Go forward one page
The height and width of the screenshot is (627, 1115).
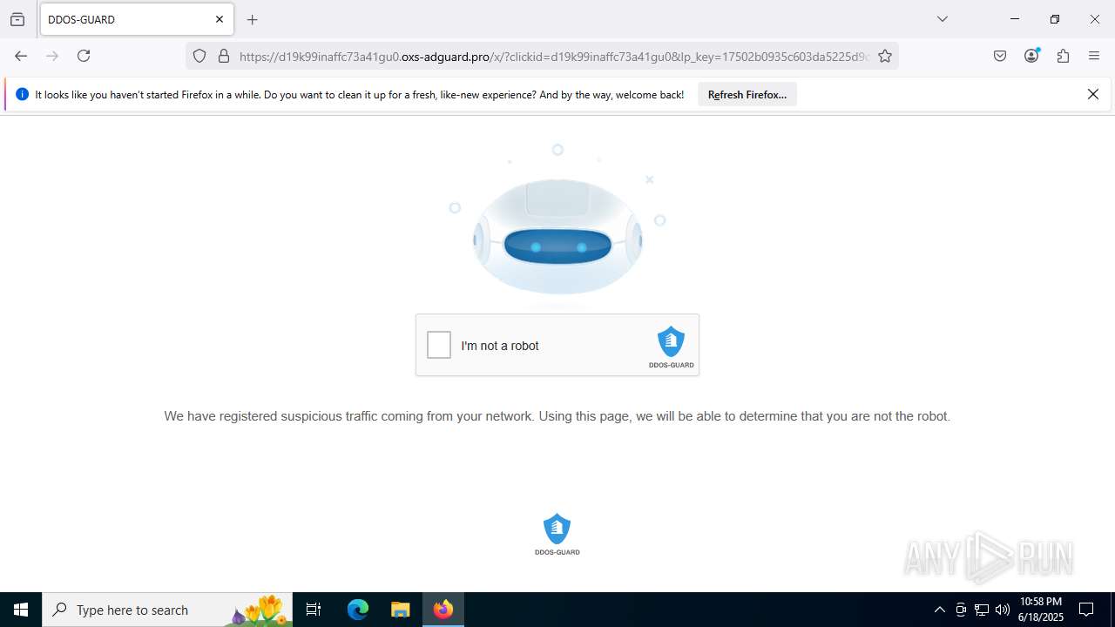(52, 56)
